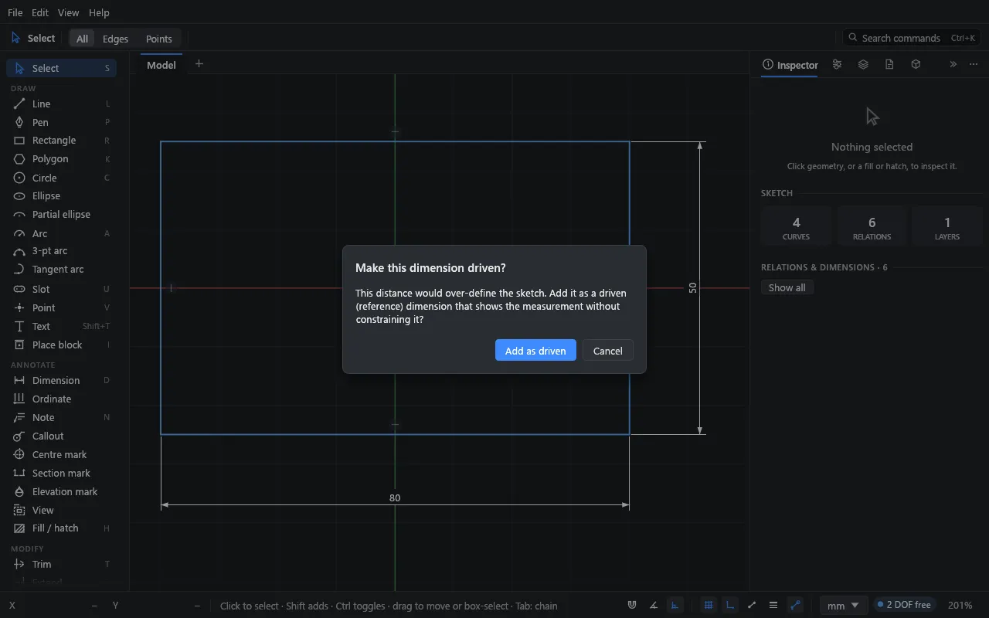
Task: Toggle ortho mode L-shaped icon
Action: (x=729, y=606)
